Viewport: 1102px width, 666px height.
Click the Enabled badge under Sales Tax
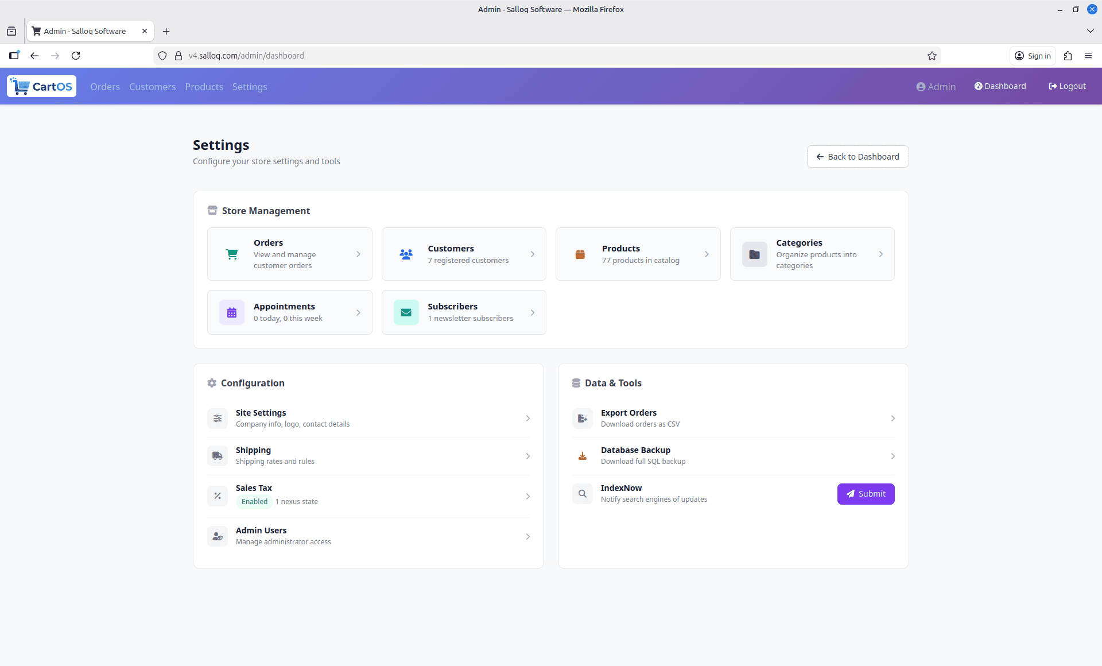click(254, 501)
